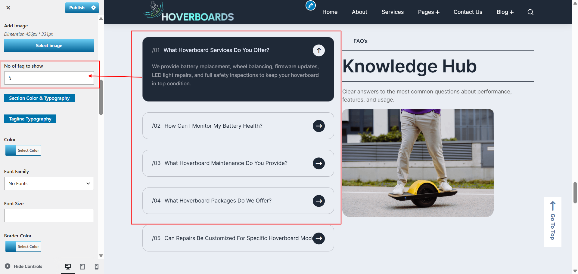
Task: Select Color swatch under Border Color
Action: click(x=23, y=246)
